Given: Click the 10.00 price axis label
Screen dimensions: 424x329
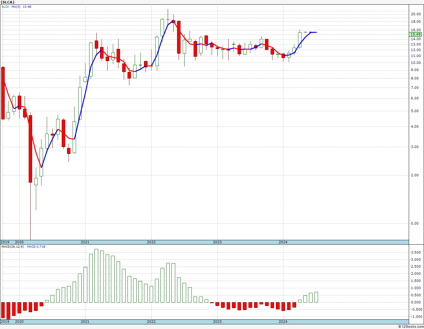Looking at the screenshot, I should (x=416, y=63).
